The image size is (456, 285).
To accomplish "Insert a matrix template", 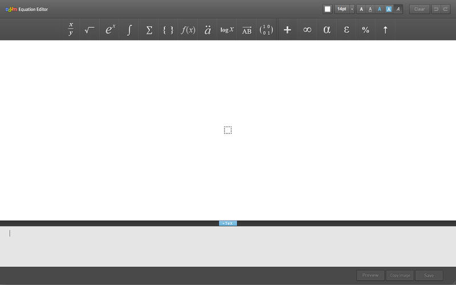I will pyautogui.click(x=266, y=30).
